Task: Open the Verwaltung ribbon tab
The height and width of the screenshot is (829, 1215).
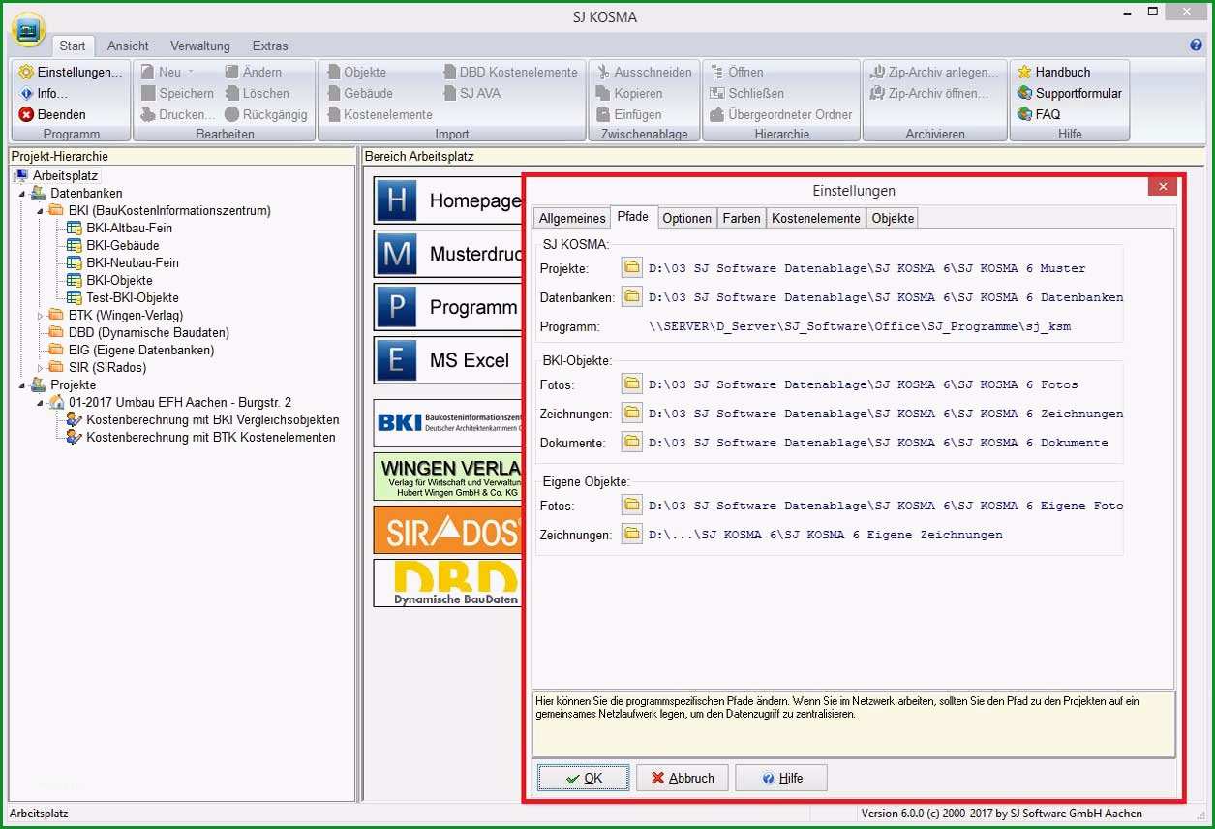Action: pyautogui.click(x=200, y=46)
